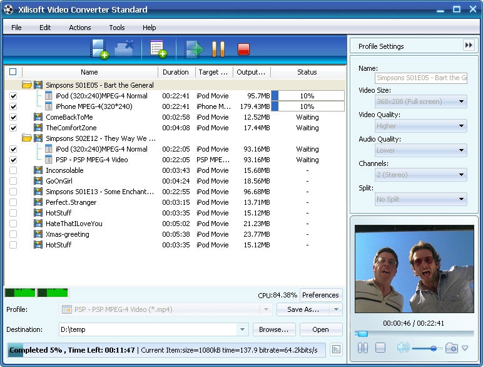Open the log icon beside the status bar
Viewport: 483px width, 367px height.
336,349
